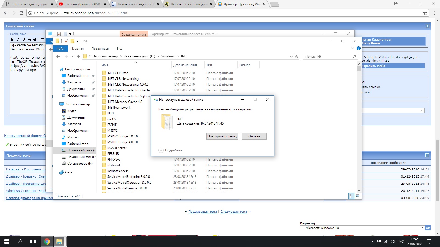Image resolution: width=440 pixels, height=247 pixels.
Task: Open Task View on the taskbar
Action: (x=33, y=242)
